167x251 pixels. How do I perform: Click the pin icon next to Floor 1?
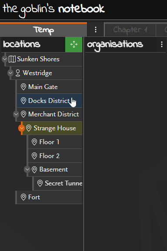click(x=34, y=142)
